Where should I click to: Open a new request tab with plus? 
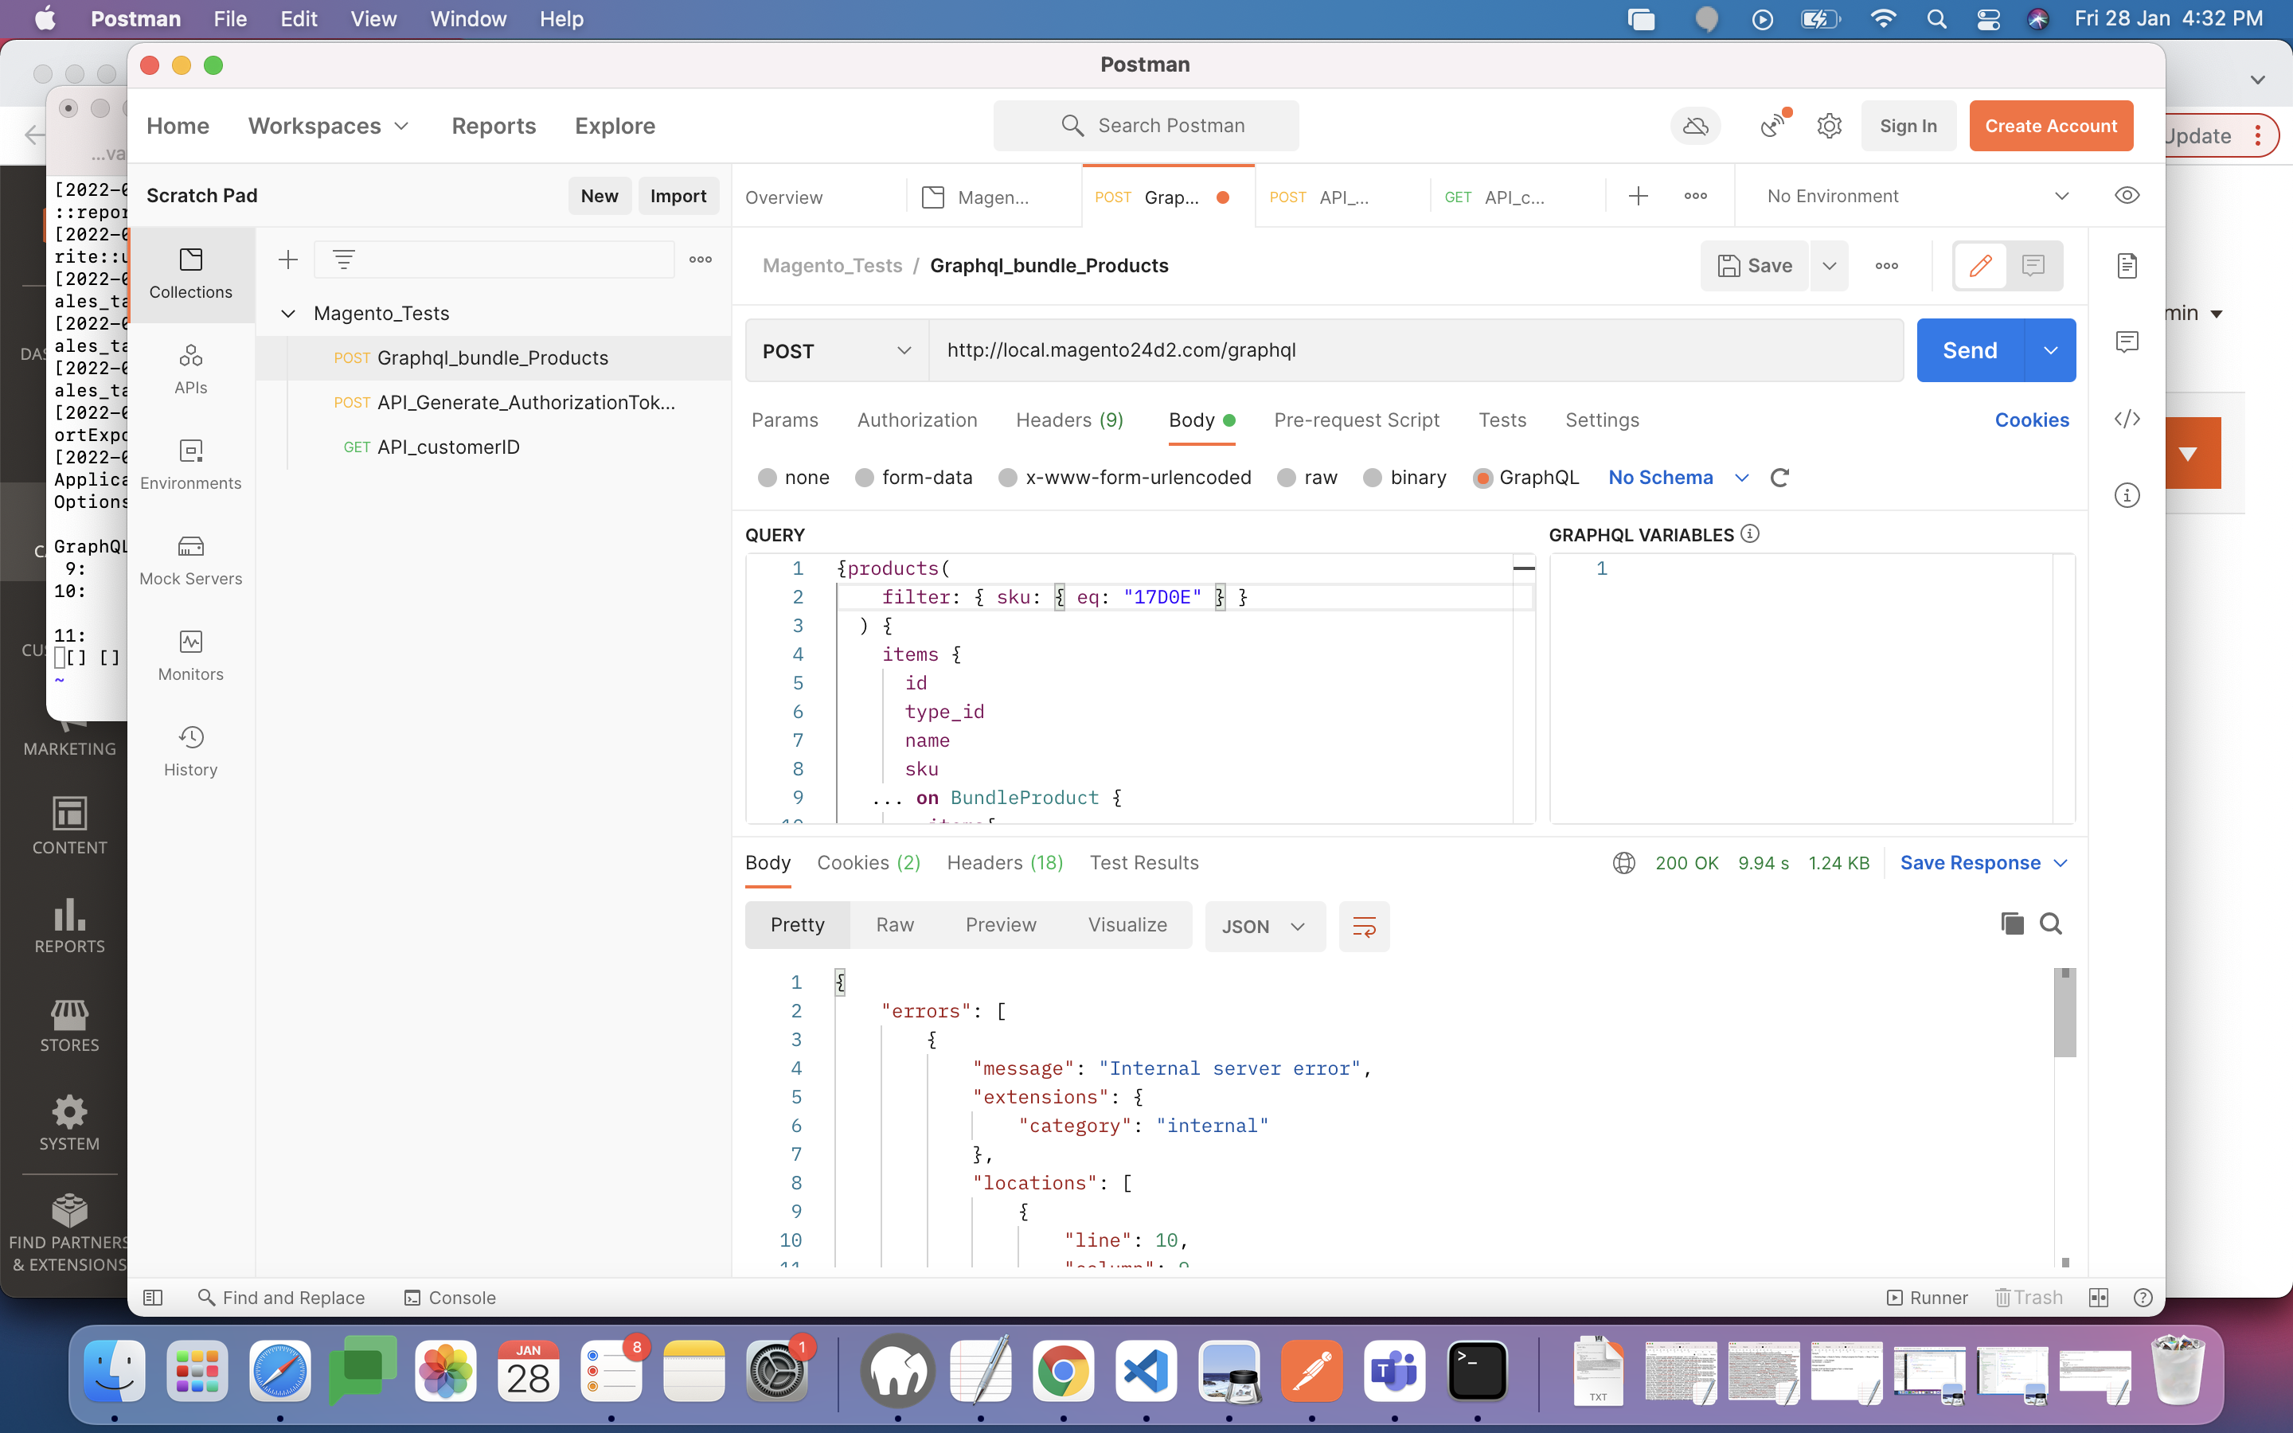[x=1639, y=196]
